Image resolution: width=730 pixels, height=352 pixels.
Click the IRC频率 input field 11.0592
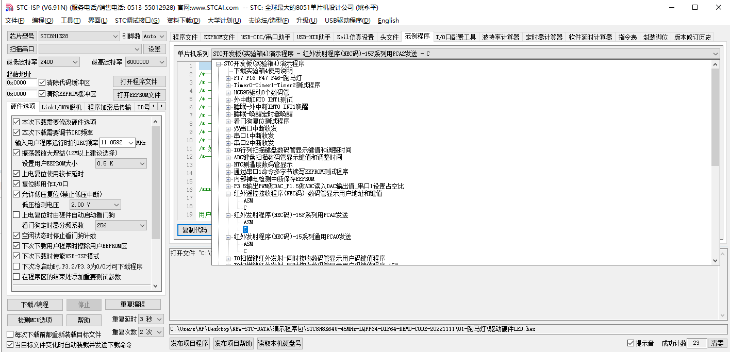117,143
